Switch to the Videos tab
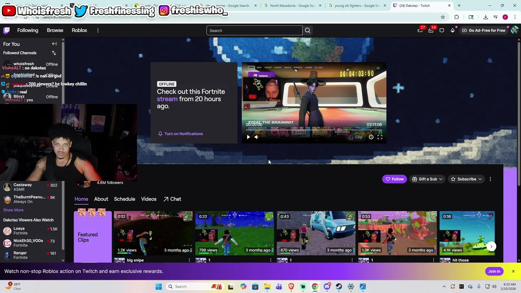 [149, 199]
